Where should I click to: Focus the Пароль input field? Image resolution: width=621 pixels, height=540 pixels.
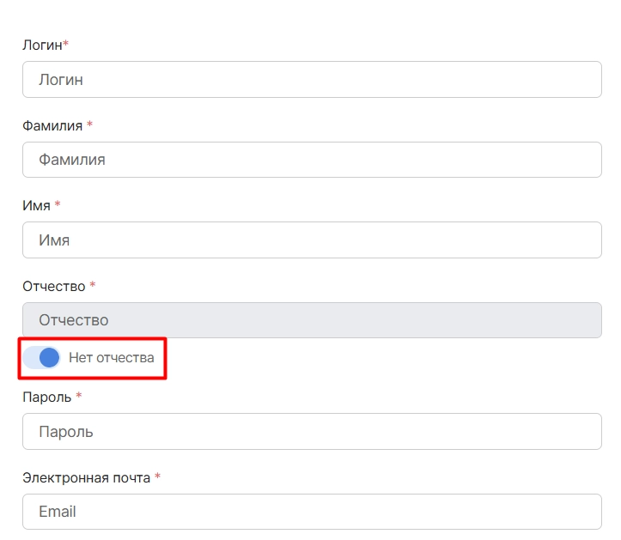click(x=312, y=432)
